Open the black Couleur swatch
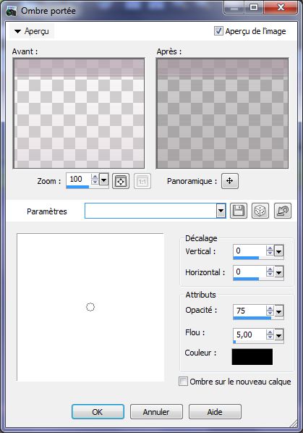This screenshot has height=433, width=303. pos(252,356)
